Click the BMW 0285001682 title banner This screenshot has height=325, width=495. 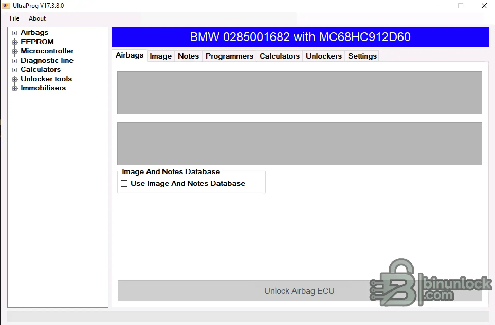pos(300,37)
